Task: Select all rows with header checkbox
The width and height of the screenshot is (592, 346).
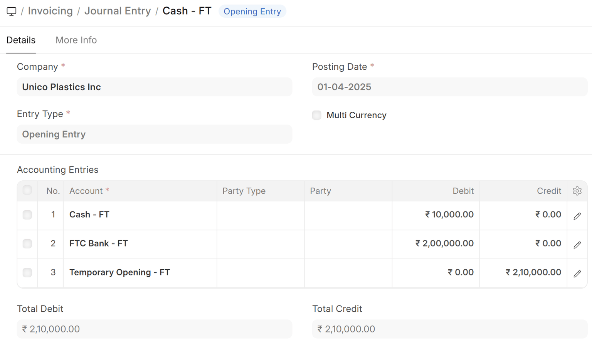Action: [27, 190]
